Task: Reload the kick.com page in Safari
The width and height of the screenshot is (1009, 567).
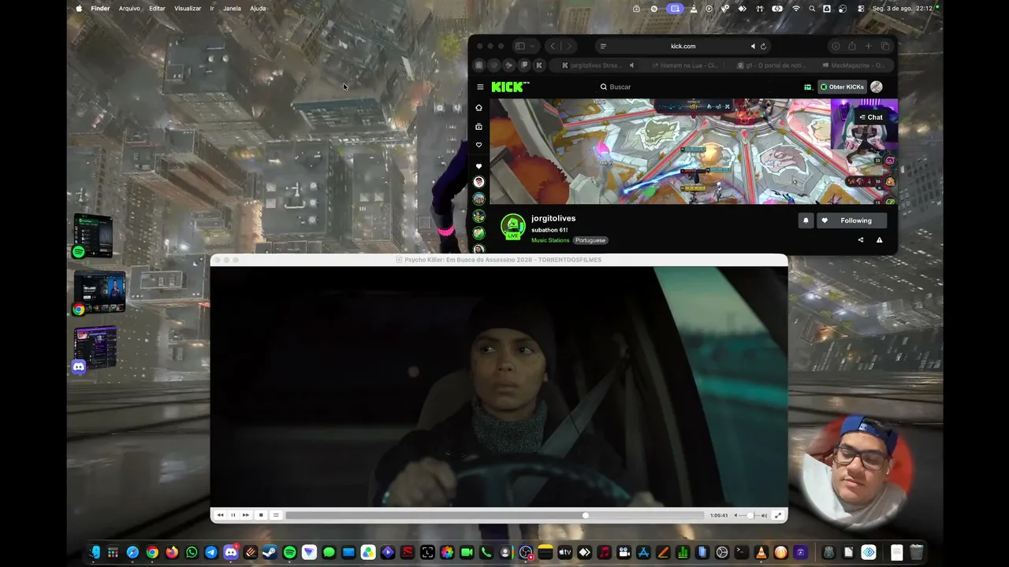Action: point(763,46)
